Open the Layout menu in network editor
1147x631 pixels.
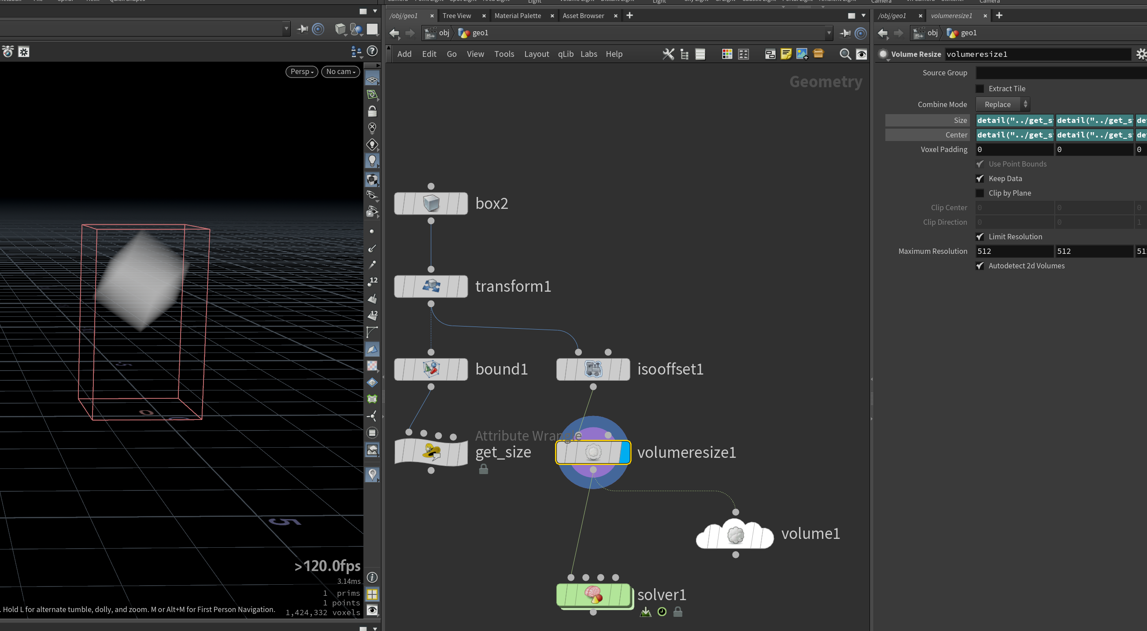click(x=536, y=54)
